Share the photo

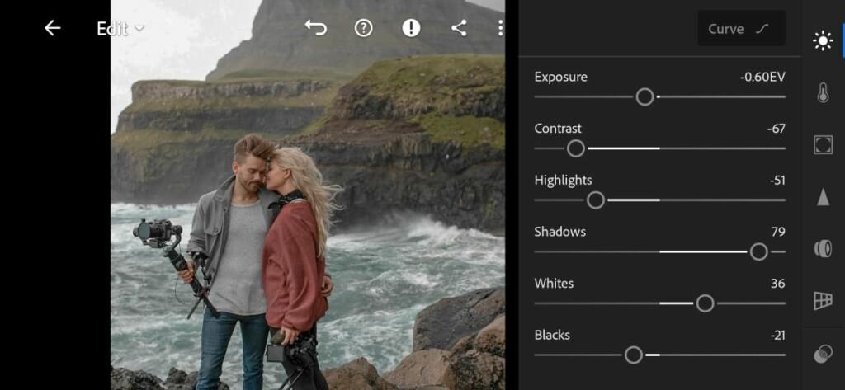pos(459,28)
